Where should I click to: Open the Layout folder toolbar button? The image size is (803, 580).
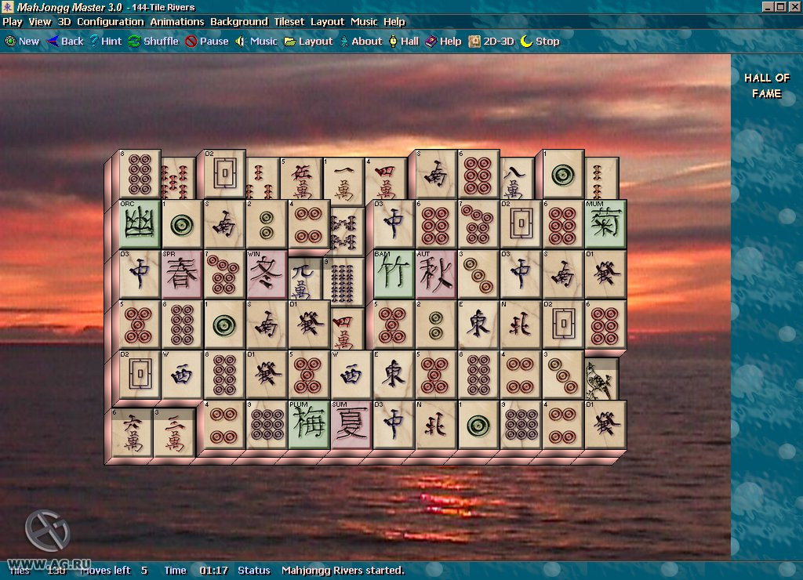click(x=308, y=42)
